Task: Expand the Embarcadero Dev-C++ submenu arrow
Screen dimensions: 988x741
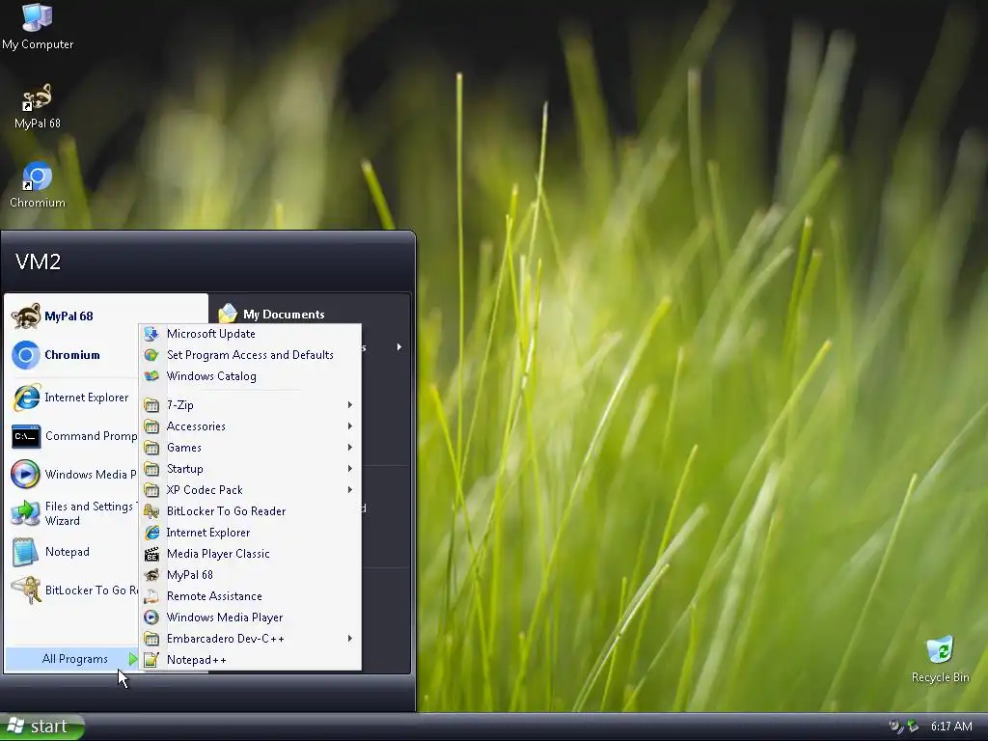Action: (x=349, y=639)
